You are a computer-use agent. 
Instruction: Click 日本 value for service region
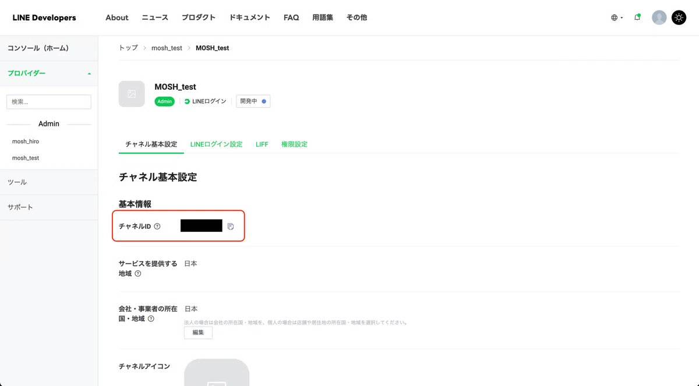coord(190,263)
